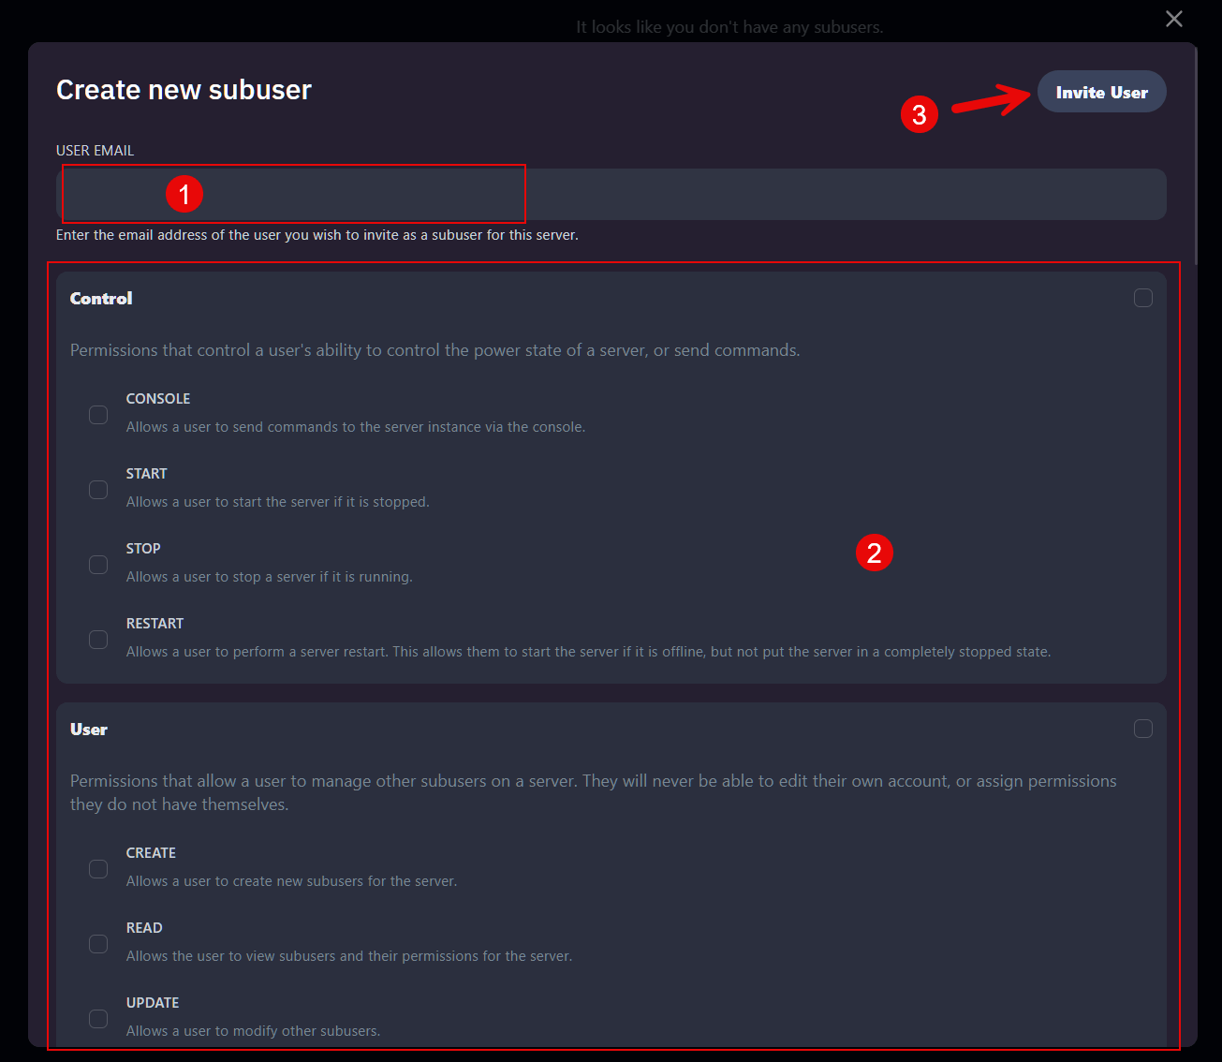
Task: Click the USER EMAIL field label
Action: coord(95,150)
